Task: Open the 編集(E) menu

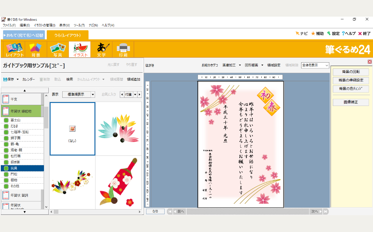Action: coord(25,25)
